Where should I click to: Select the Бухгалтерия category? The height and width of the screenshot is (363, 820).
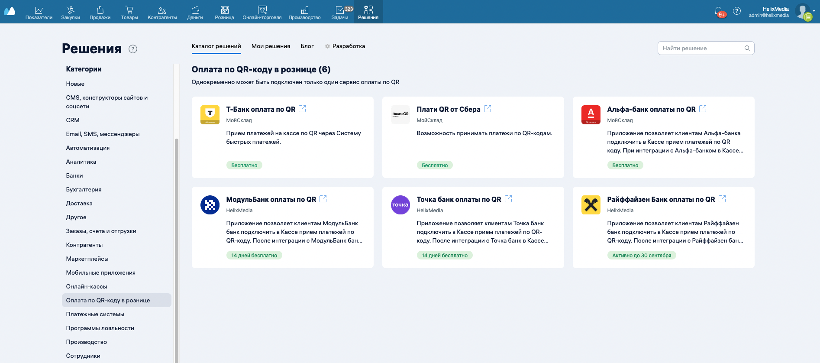pos(84,189)
